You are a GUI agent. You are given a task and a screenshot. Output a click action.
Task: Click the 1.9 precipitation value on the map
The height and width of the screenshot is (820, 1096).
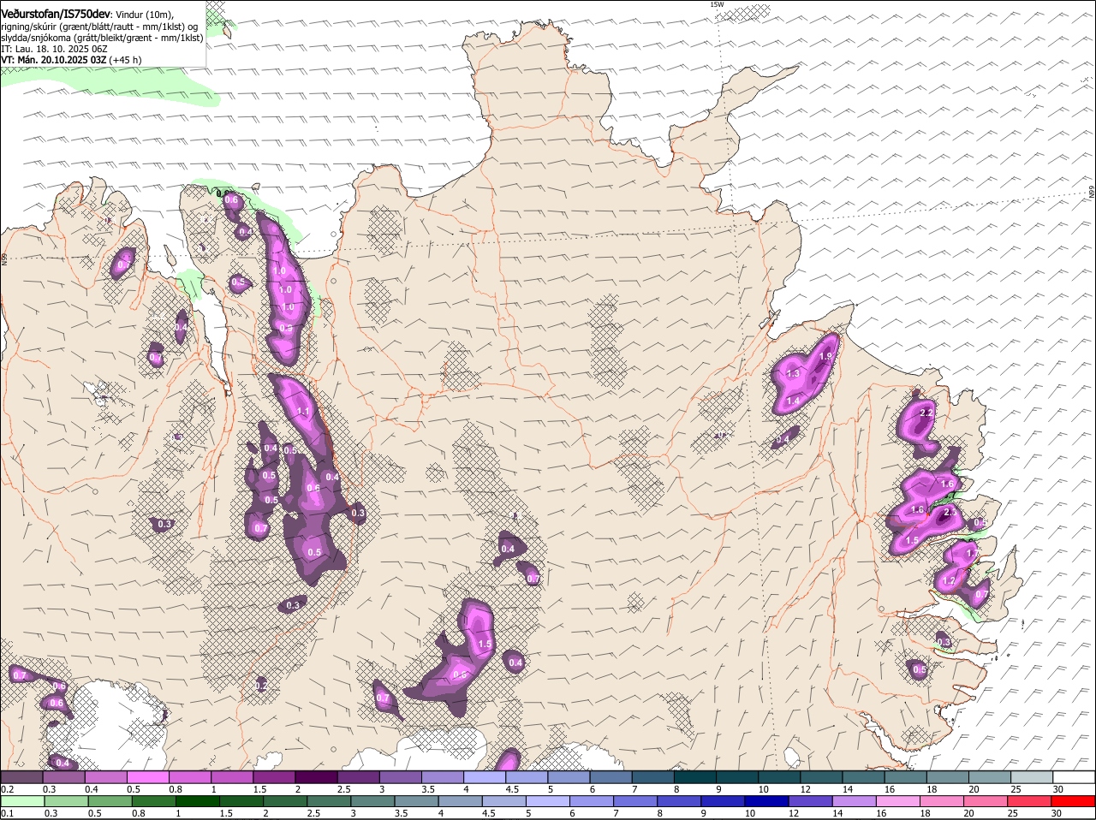(x=825, y=357)
